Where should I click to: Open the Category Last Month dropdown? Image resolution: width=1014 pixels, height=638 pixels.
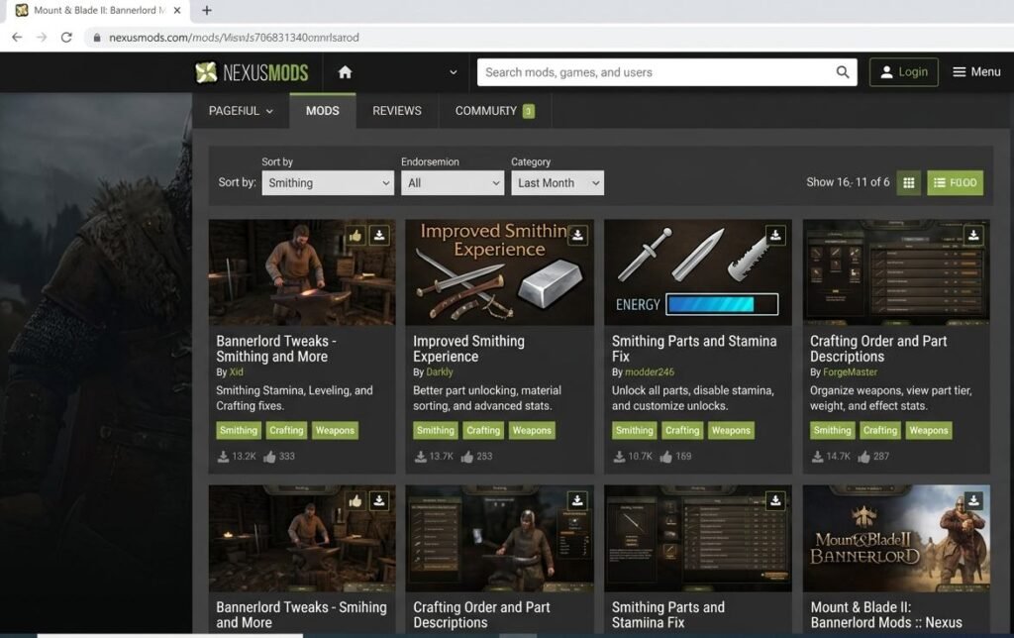tap(557, 183)
